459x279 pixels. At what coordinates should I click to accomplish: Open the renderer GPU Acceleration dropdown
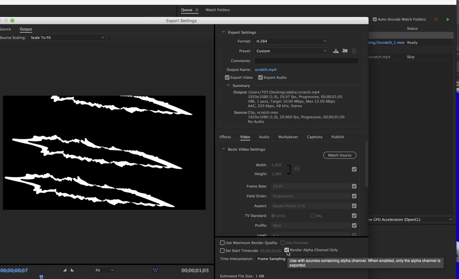tap(411, 220)
